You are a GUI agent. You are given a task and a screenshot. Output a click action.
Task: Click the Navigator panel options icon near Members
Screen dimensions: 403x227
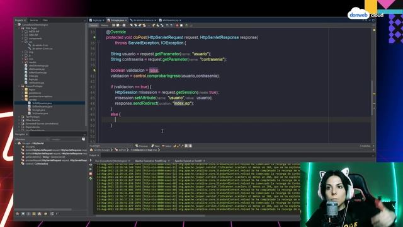(84, 139)
